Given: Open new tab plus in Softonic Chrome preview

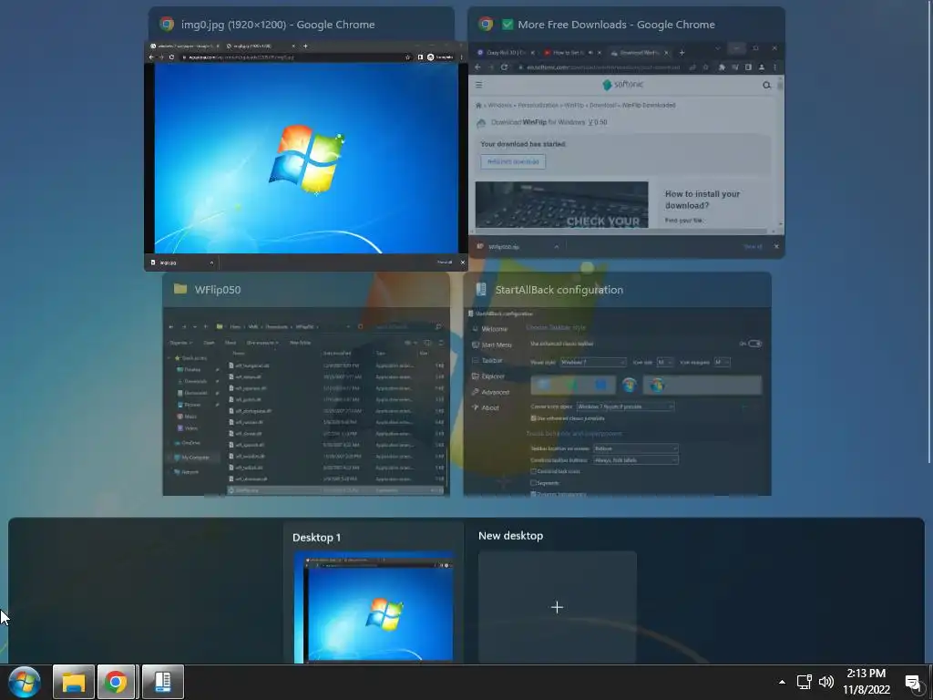Looking at the screenshot, I should pos(682,52).
